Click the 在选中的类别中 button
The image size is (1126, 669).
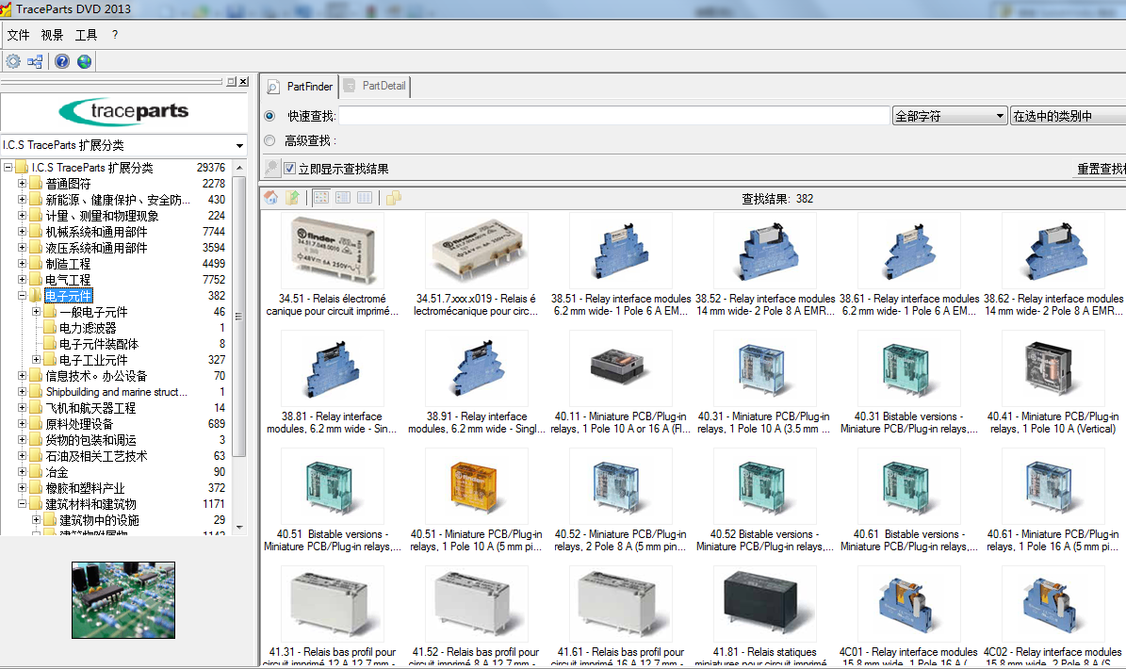[1074, 115]
